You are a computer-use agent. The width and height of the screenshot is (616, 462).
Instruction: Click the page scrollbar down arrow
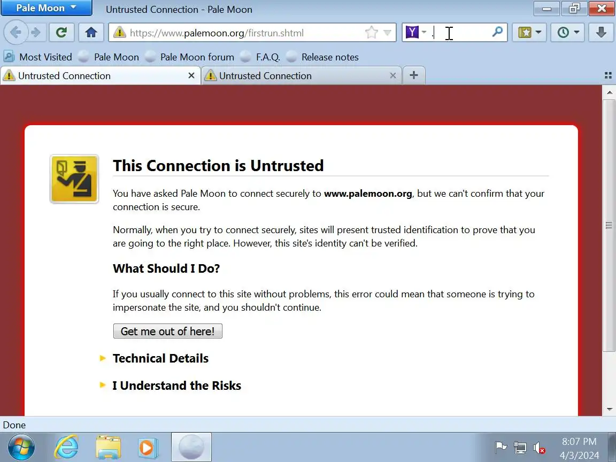point(610,410)
